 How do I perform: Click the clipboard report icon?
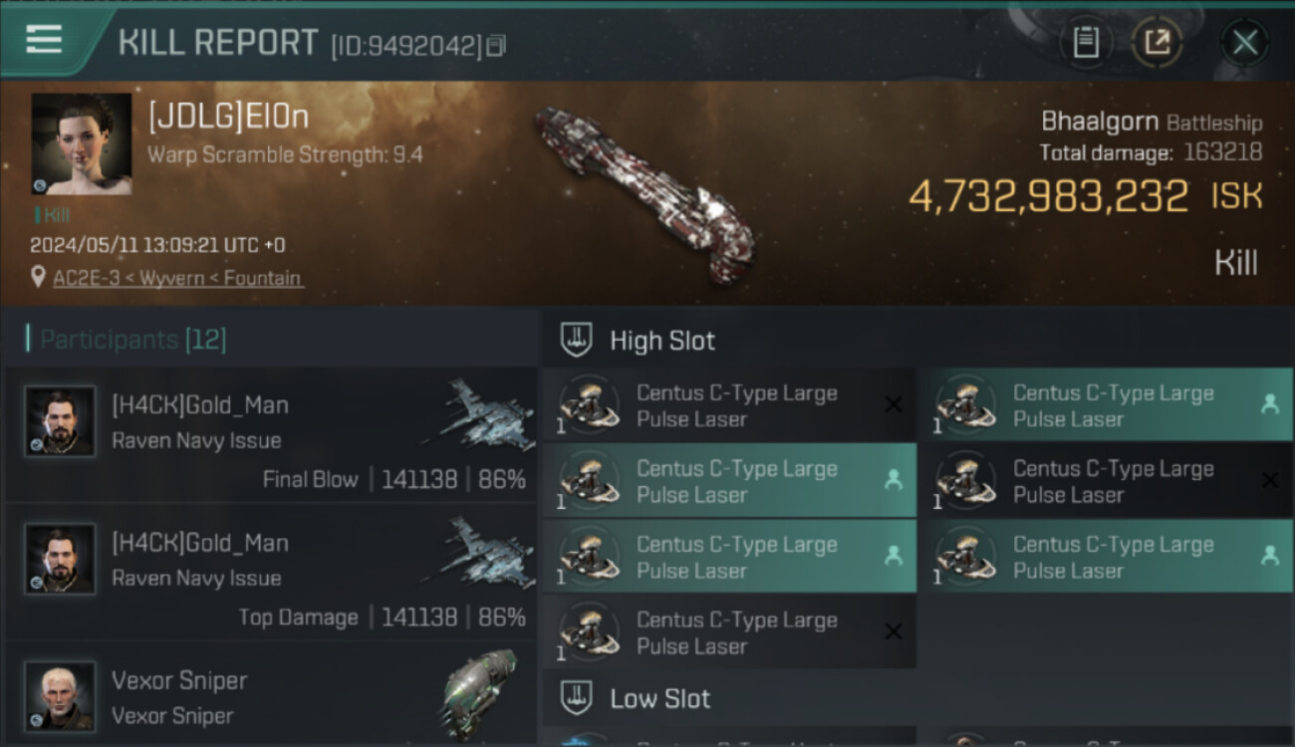point(1086,43)
